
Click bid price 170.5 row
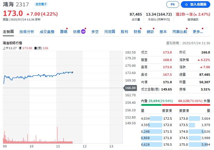(x=156, y=145)
